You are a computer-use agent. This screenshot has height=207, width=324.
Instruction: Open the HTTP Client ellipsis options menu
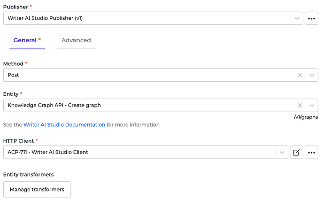311,153
